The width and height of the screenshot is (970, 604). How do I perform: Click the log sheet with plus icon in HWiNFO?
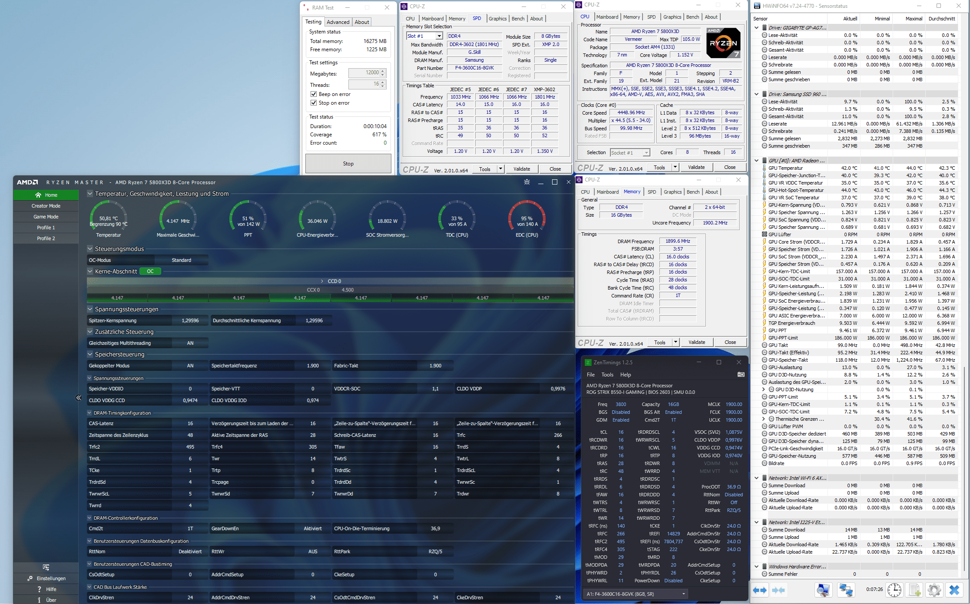click(x=914, y=590)
